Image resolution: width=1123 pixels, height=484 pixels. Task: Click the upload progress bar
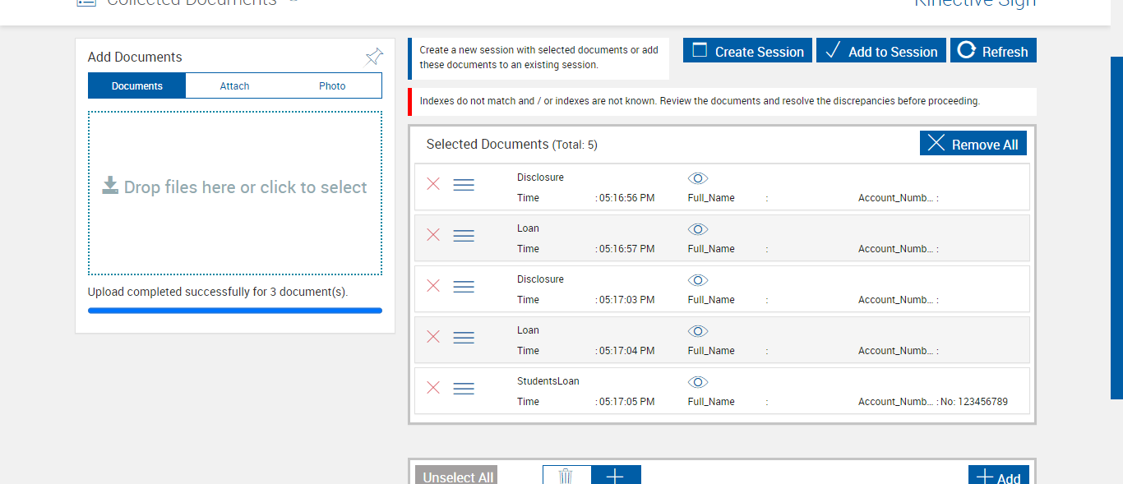point(235,311)
